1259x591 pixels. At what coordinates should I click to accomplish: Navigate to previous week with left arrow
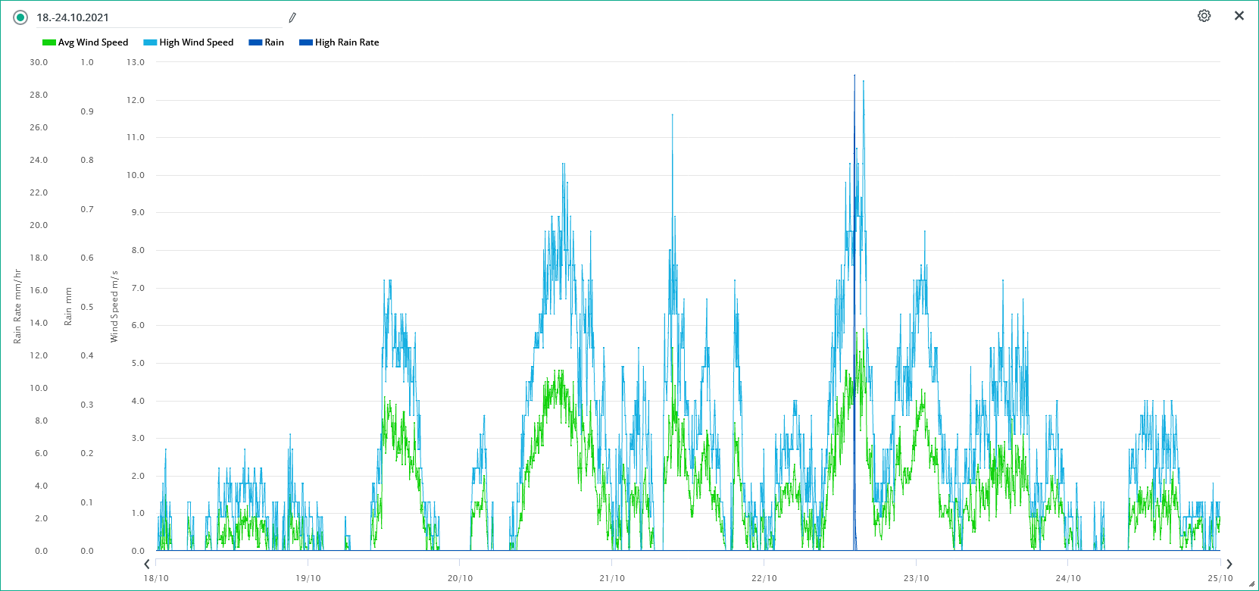[x=147, y=564]
